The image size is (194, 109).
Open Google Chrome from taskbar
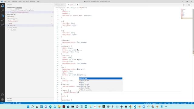pos(130,107)
